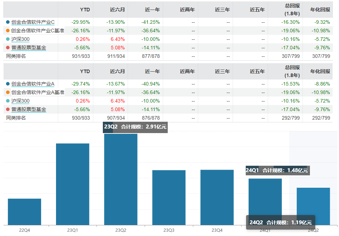Viewport: 339px width, 236px height.
Task: Click the YTD header in the top table
Action: pyautogui.click(x=85, y=10)
